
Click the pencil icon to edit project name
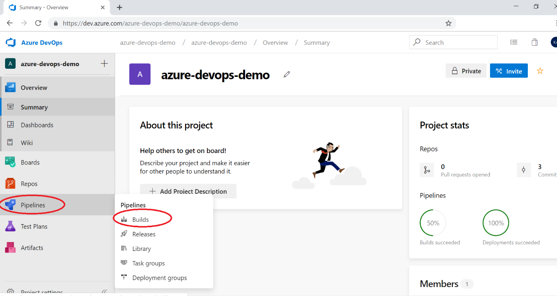click(x=287, y=74)
